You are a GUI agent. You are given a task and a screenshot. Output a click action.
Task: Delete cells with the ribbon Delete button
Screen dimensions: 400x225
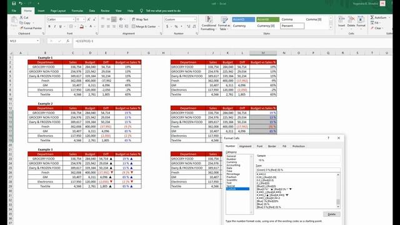(x=351, y=22)
